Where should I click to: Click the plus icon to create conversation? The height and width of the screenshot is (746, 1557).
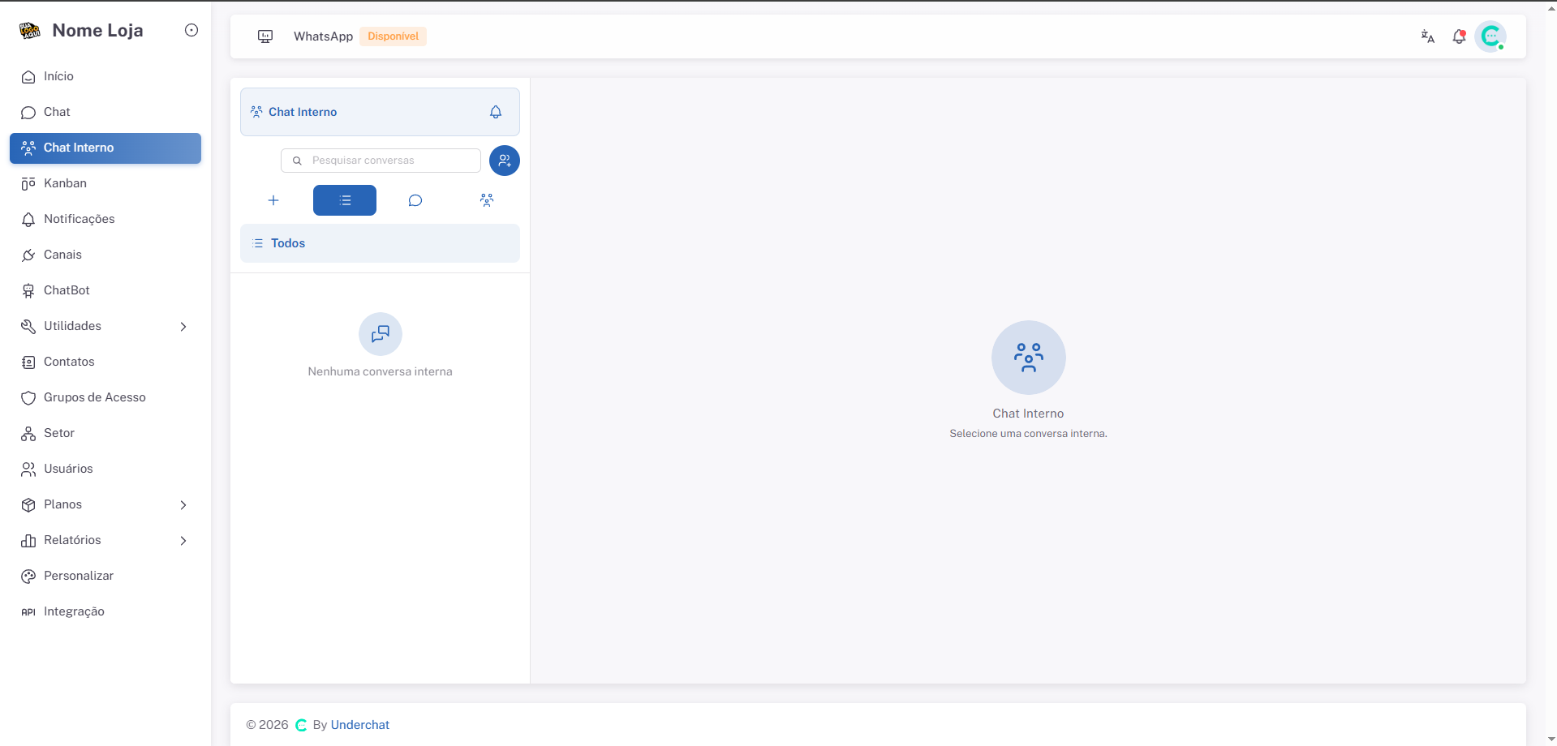(273, 200)
